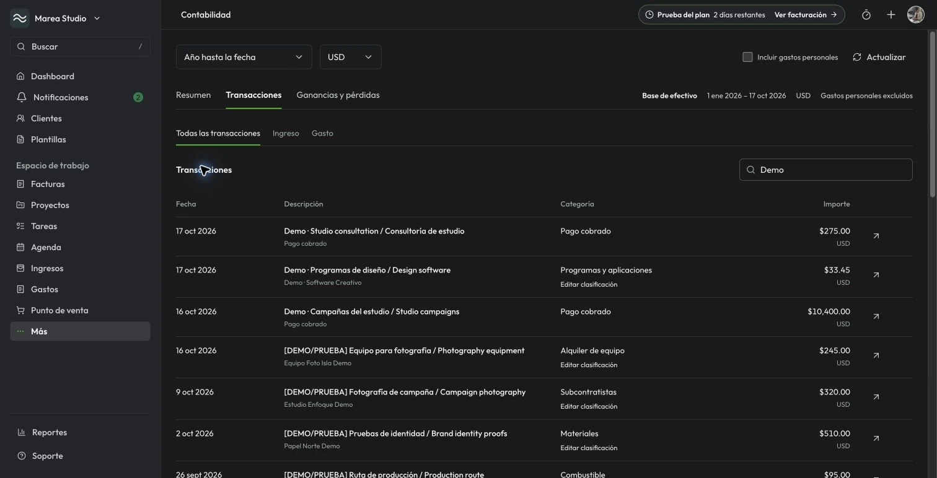This screenshot has width=937, height=478.
Task: Edit classification for Alquiler de equipo
Action: 589,365
